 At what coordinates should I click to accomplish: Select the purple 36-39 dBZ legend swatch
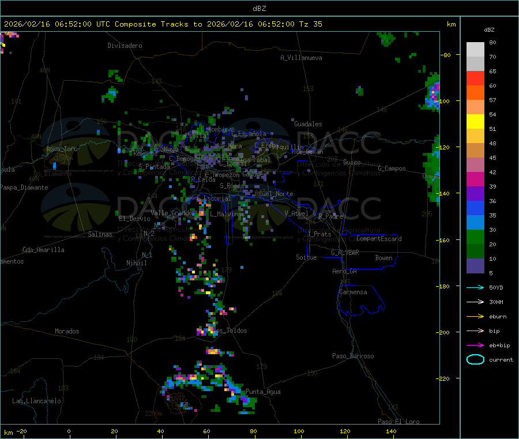[x=475, y=194]
